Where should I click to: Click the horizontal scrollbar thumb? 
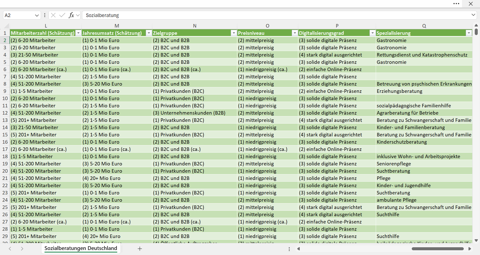[x=437, y=249]
